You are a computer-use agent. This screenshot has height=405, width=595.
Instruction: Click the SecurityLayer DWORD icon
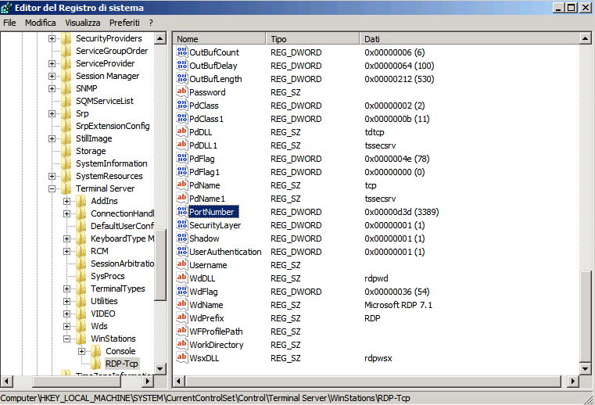tap(182, 225)
